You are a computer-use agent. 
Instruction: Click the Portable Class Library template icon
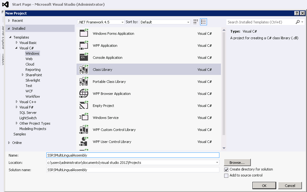pyautogui.click(x=84, y=81)
